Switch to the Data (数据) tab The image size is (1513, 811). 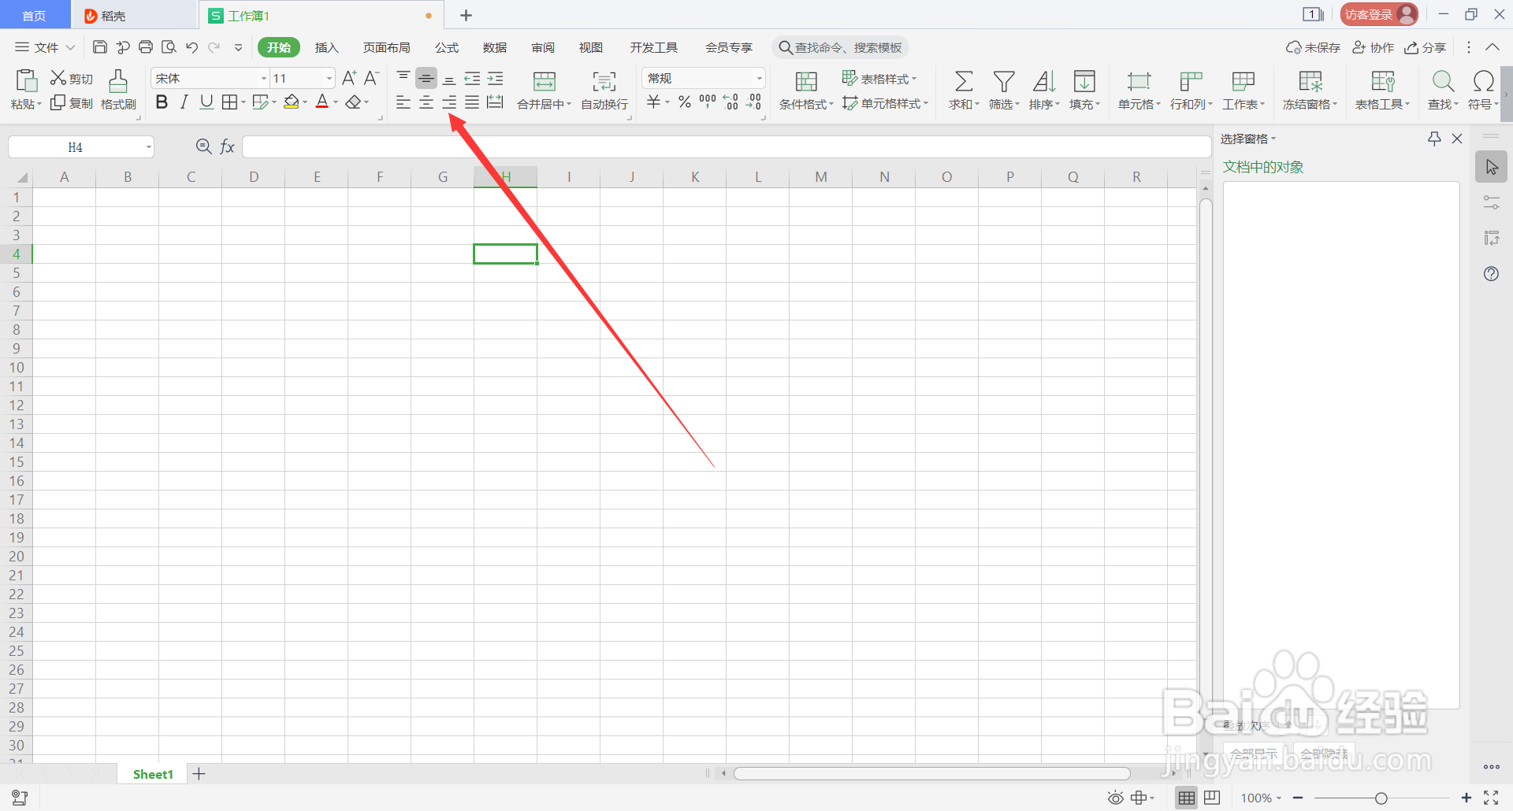pyautogui.click(x=495, y=47)
